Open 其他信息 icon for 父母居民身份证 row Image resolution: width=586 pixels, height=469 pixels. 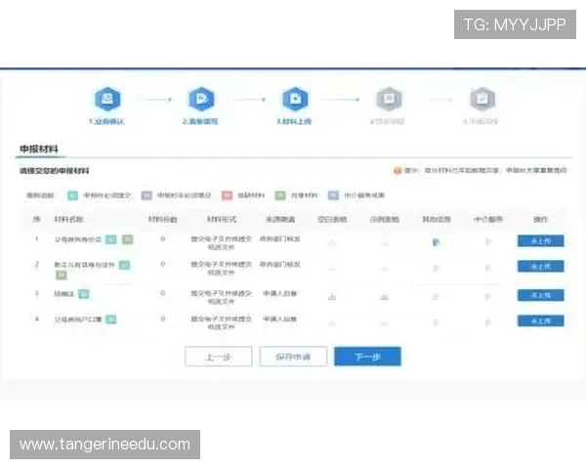pyautogui.click(x=436, y=241)
